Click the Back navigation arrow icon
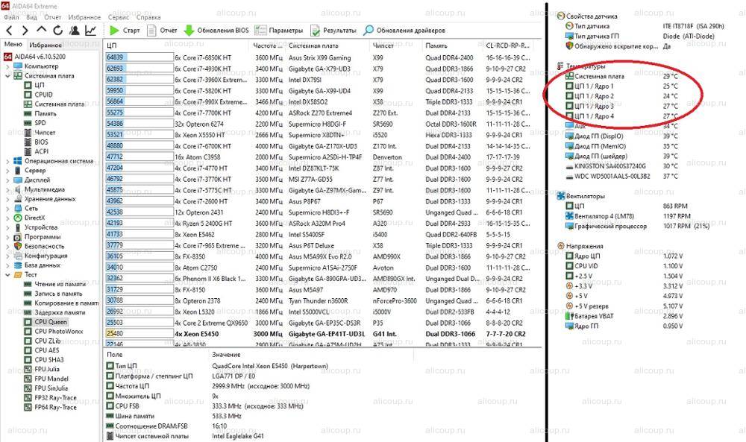 [9, 31]
